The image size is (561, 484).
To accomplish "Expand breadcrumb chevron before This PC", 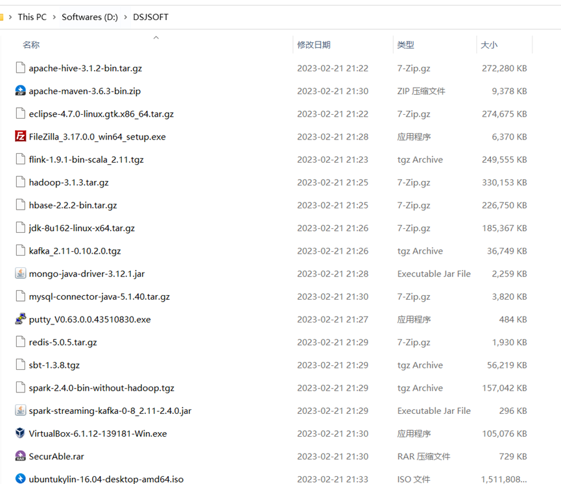I will (x=10, y=17).
